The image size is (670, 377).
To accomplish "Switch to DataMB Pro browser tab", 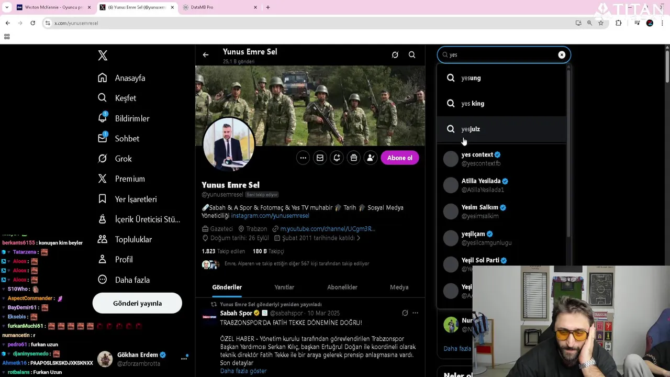I will coord(219,7).
